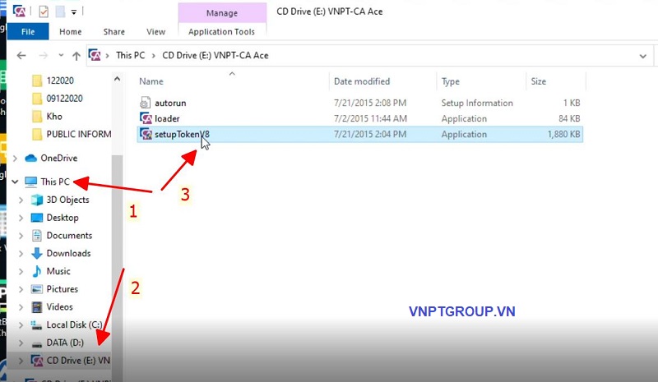
Task: Expand the Documents tree node
Action: point(21,236)
